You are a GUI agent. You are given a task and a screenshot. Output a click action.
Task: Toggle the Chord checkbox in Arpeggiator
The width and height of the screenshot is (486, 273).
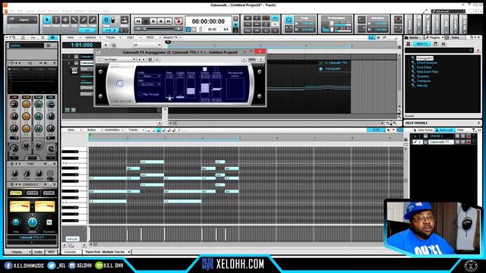tap(216, 69)
